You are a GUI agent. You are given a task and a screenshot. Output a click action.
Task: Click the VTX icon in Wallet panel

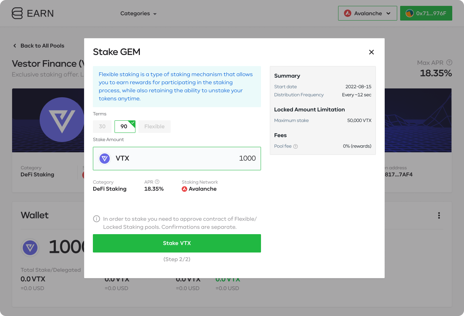tap(30, 248)
